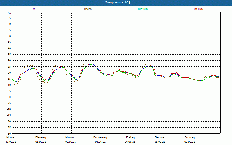Click the 0 y-axis value
Image resolution: width=232 pixels, height=145 pixels.
(10, 97)
